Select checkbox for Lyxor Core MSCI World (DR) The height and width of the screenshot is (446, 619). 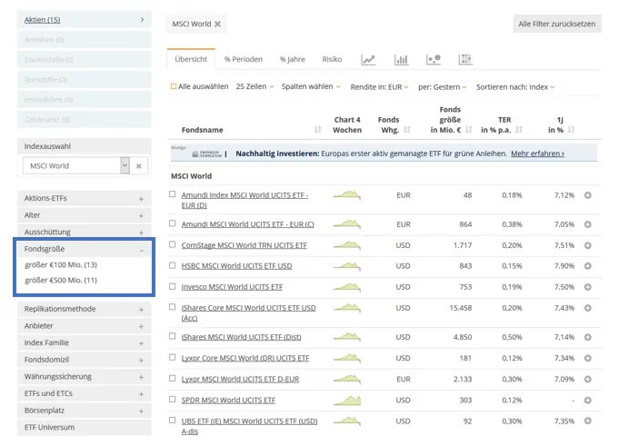point(172,357)
